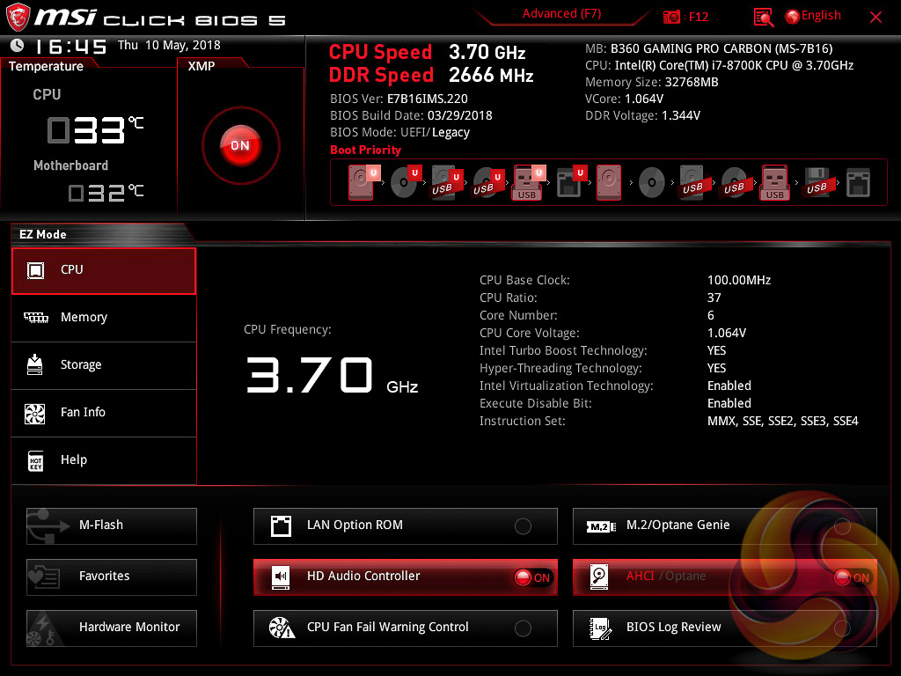The height and width of the screenshot is (676, 901).
Task: Select the UEFI CD/DVD boot device icon
Action: coord(405,182)
